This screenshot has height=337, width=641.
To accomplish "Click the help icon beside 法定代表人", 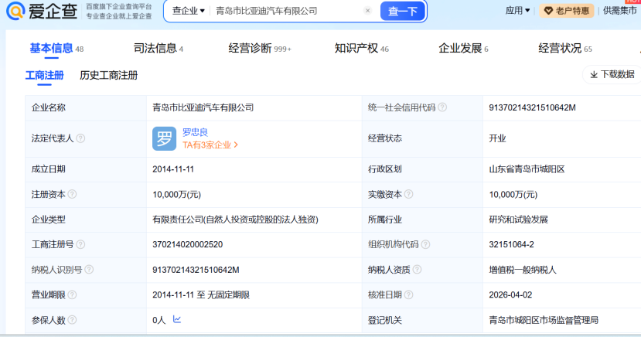I will pyautogui.click(x=81, y=138).
